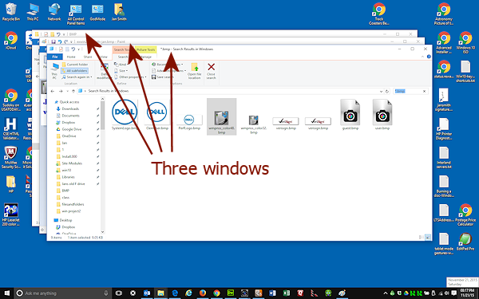Click Close search red X
This screenshot has width=479, height=299.
[211, 71]
